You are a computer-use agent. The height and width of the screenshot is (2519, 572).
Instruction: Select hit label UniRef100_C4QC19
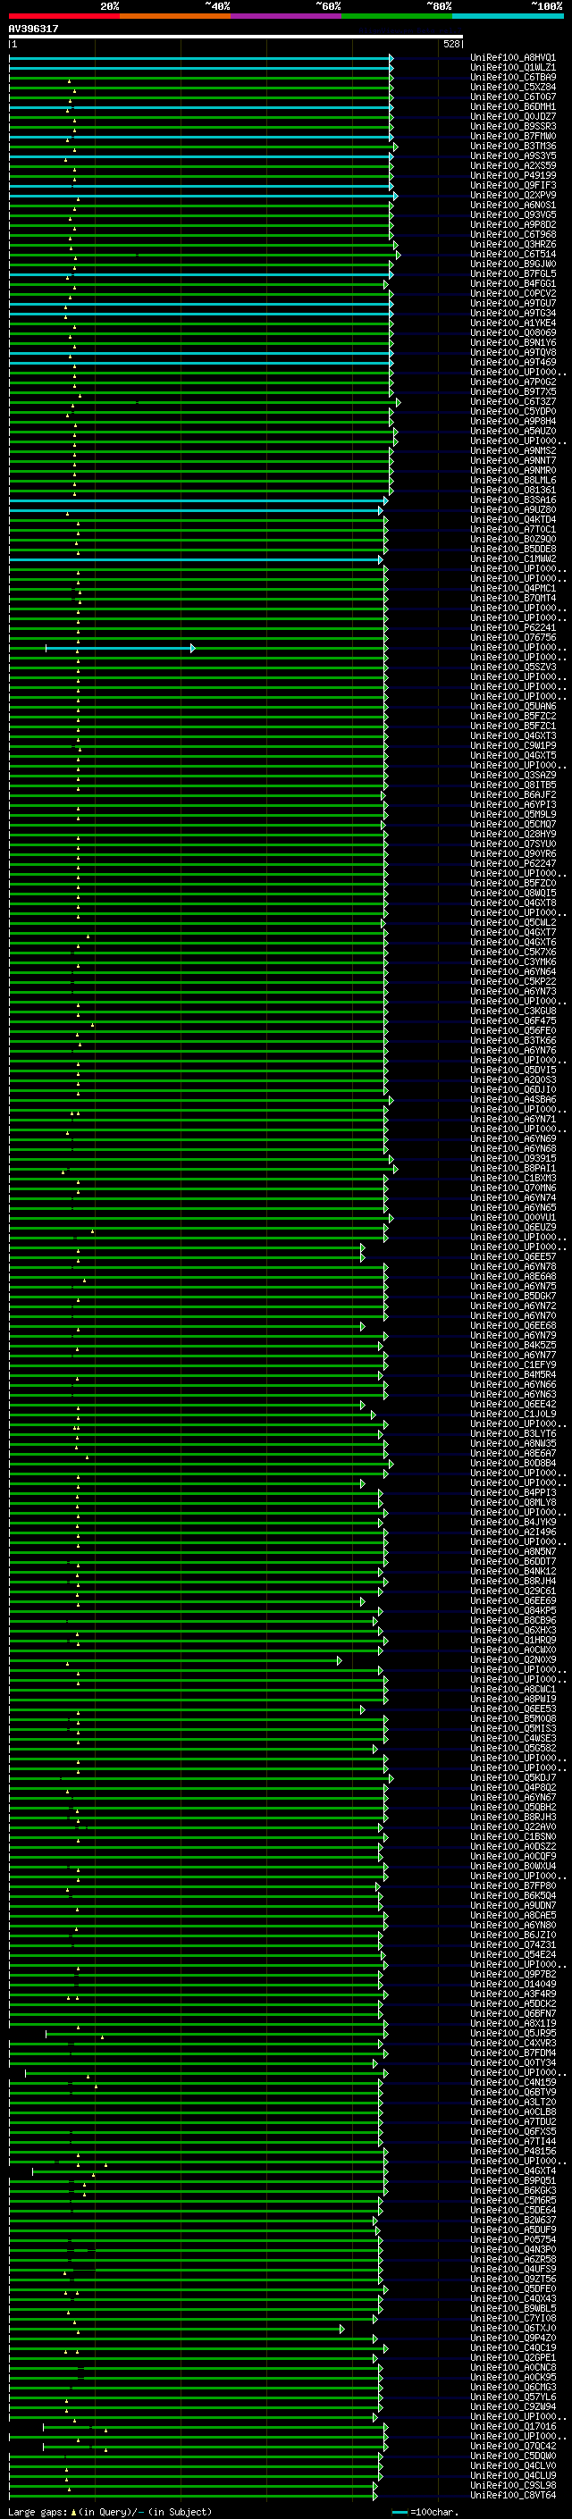[x=513, y=2347]
